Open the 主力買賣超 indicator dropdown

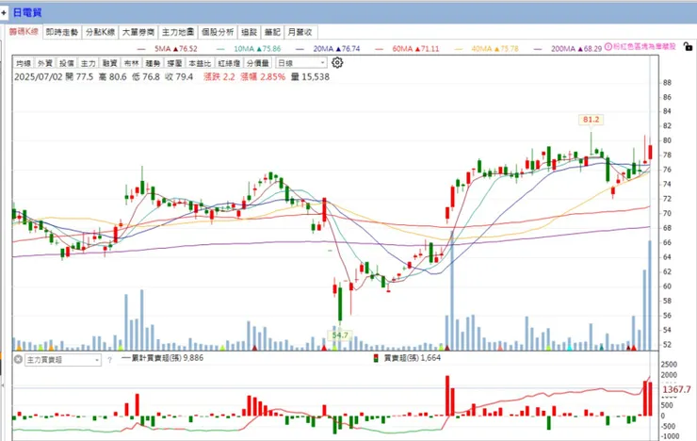(63, 360)
